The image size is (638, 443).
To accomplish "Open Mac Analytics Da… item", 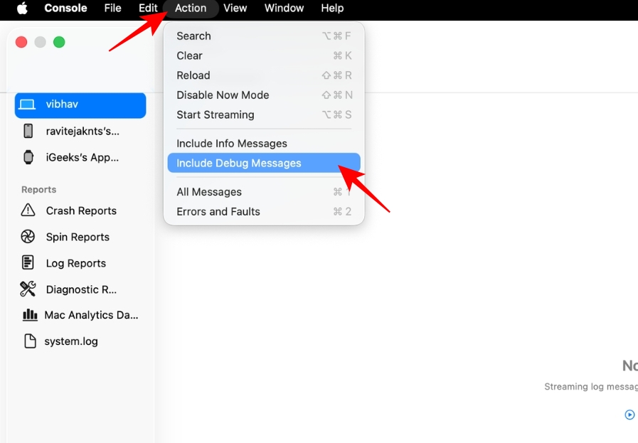I will pos(80,315).
